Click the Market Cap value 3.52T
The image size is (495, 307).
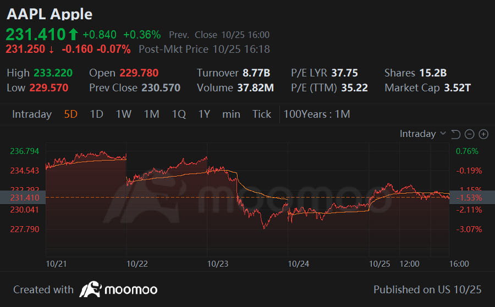458,88
